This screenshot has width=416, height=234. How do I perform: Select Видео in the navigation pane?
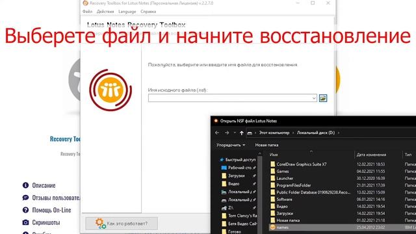click(x=231, y=183)
